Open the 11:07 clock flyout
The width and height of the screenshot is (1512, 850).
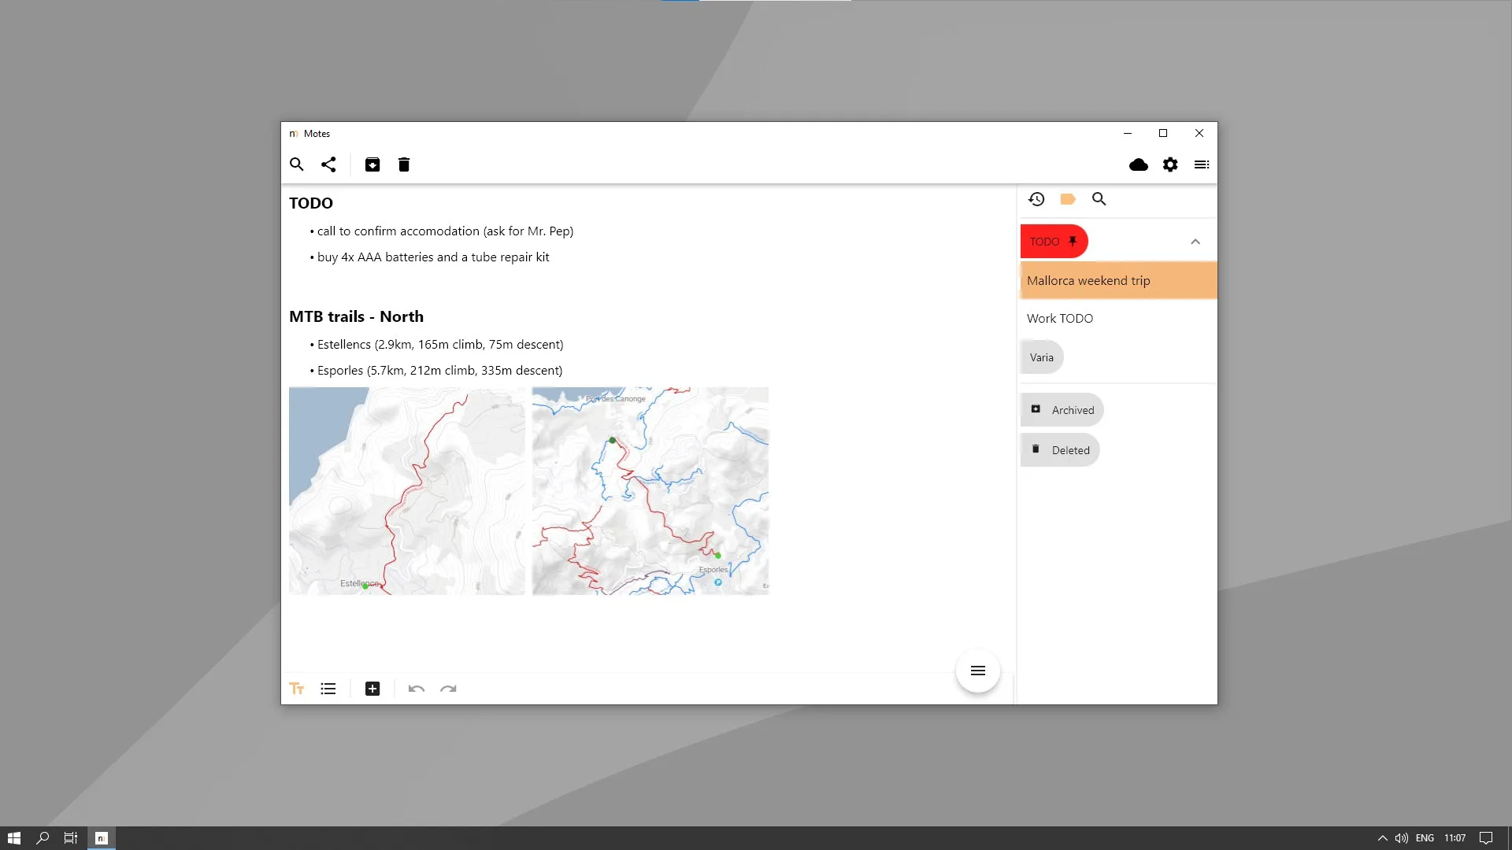point(1455,838)
